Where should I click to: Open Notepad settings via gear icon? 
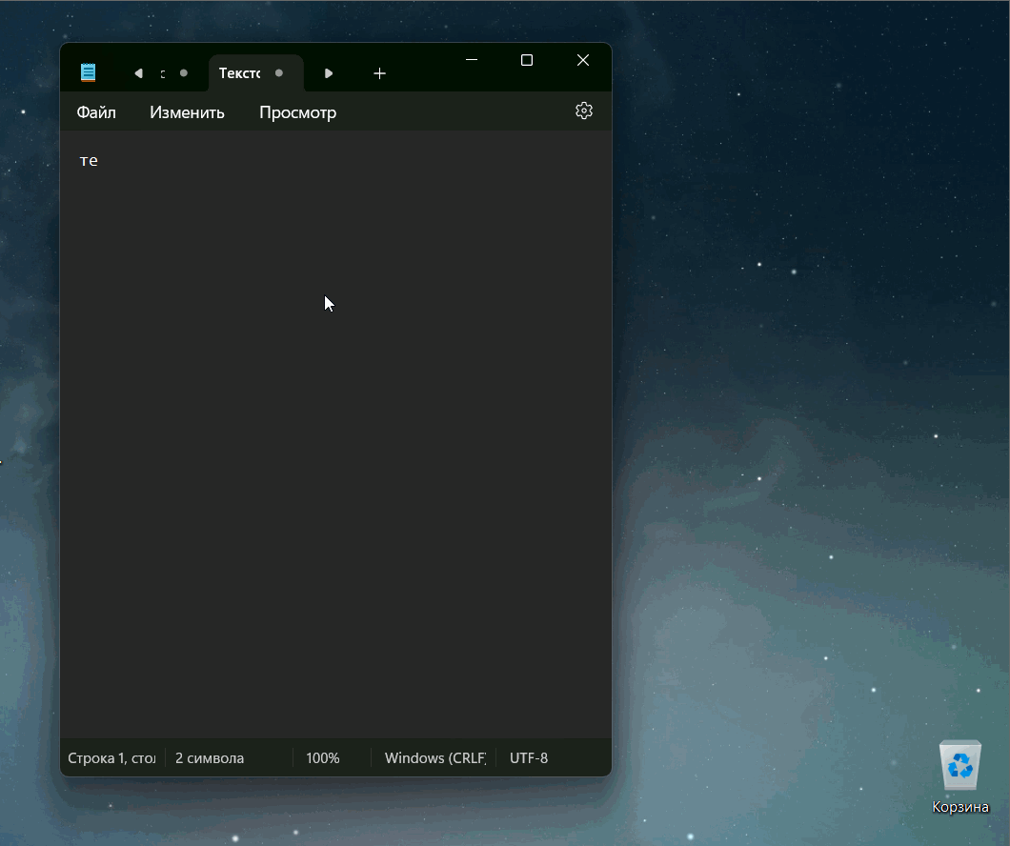[584, 111]
